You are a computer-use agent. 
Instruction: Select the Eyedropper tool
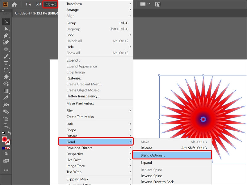[6, 98]
